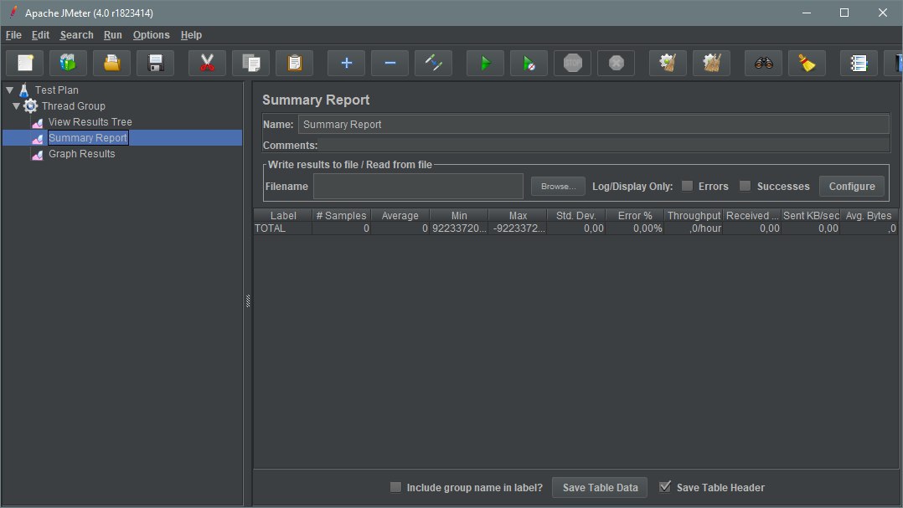The height and width of the screenshot is (508, 903).
Task: Start test with no pauses icon
Action: pyautogui.click(x=529, y=63)
